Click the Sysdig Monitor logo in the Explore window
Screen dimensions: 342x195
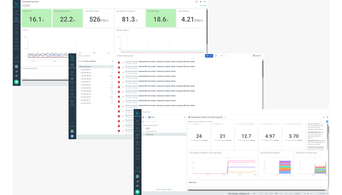tap(137, 113)
